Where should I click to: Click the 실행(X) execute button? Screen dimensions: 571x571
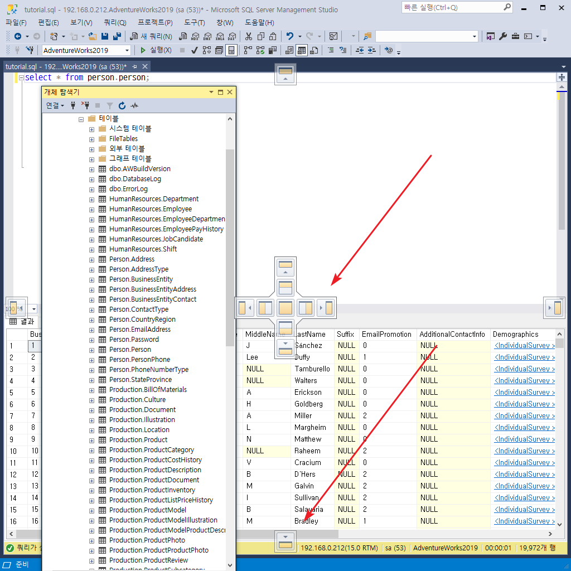click(x=156, y=50)
